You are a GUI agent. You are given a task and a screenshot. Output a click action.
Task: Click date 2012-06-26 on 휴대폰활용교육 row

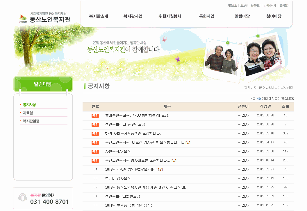coord(265,116)
